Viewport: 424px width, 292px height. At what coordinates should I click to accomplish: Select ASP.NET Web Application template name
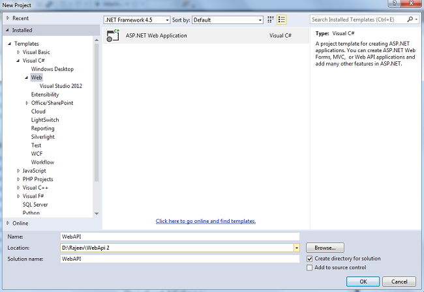pos(157,36)
